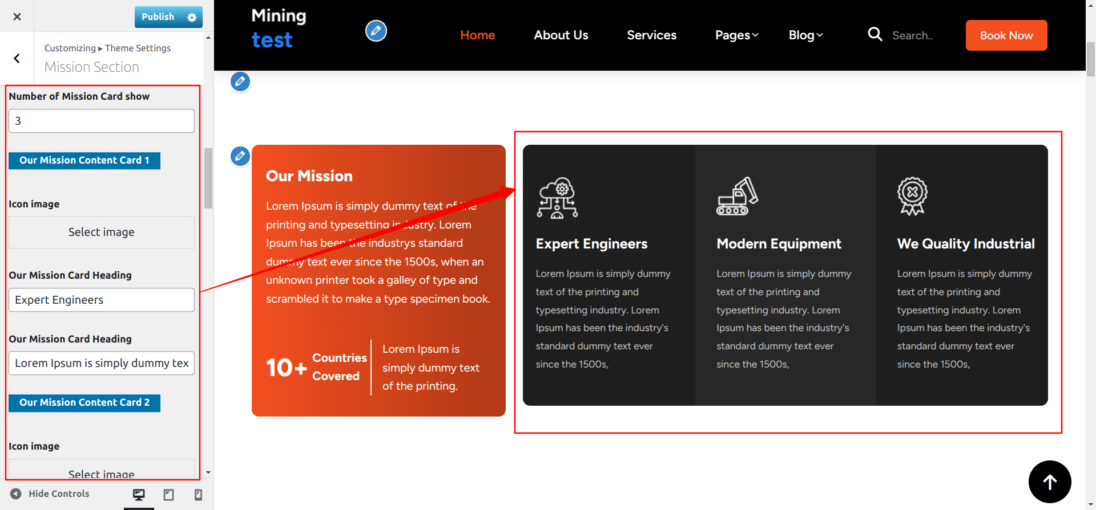Click the Book Now button
The image size is (1096, 510).
tap(1006, 35)
